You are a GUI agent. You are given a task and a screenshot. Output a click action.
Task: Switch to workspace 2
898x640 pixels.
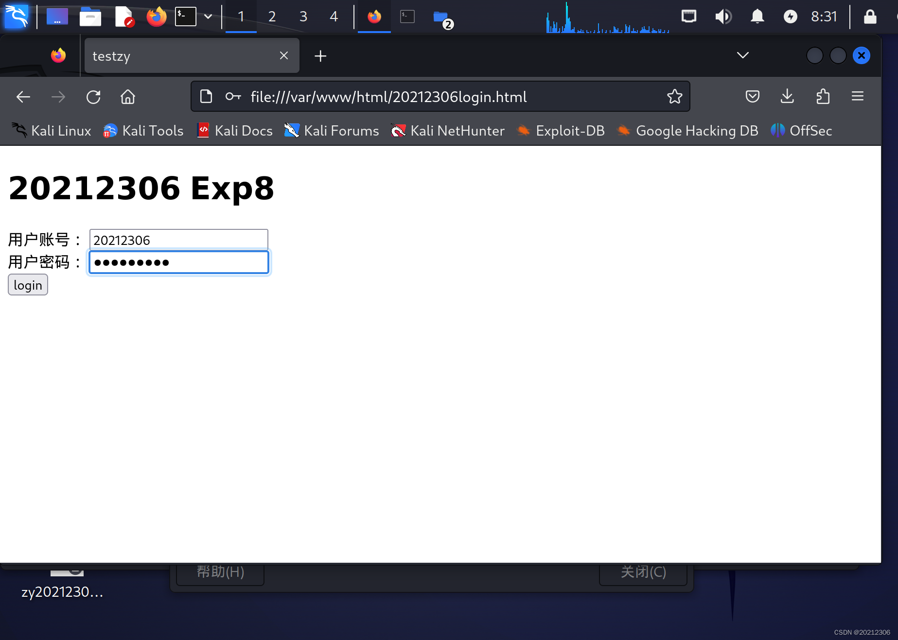coord(272,17)
